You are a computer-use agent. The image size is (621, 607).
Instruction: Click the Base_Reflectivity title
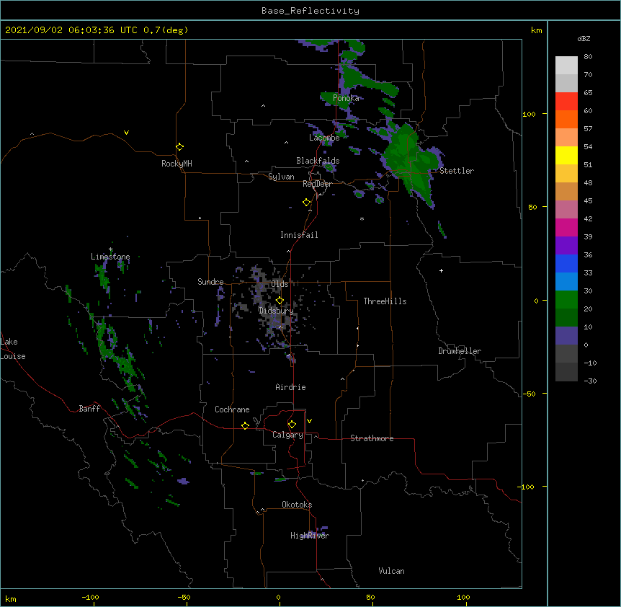click(310, 11)
